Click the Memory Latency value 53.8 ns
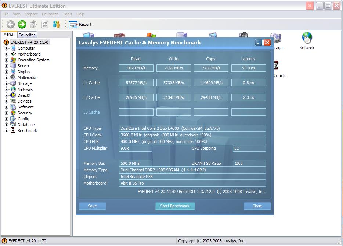This screenshot has width=343, height=246. pyautogui.click(x=249, y=68)
